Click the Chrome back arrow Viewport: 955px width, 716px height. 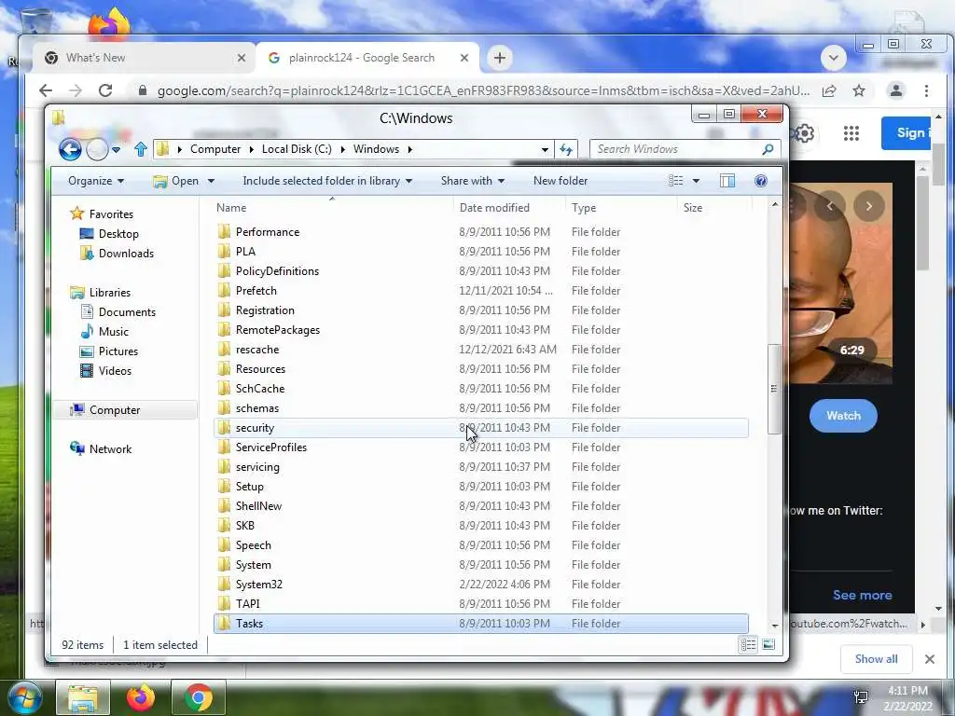(x=46, y=90)
